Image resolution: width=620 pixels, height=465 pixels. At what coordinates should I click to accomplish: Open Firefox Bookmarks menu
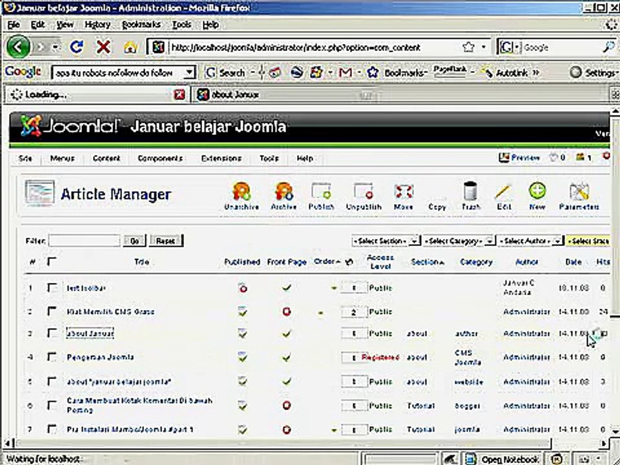(x=141, y=25)
